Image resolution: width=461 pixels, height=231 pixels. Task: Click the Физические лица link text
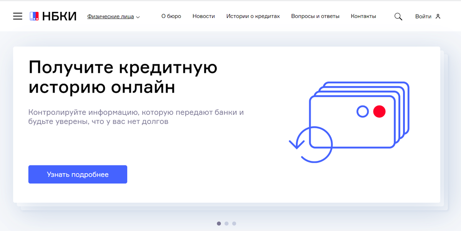[111, 16]
